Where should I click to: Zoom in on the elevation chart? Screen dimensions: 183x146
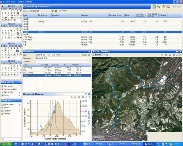click(x=86, y=97)
